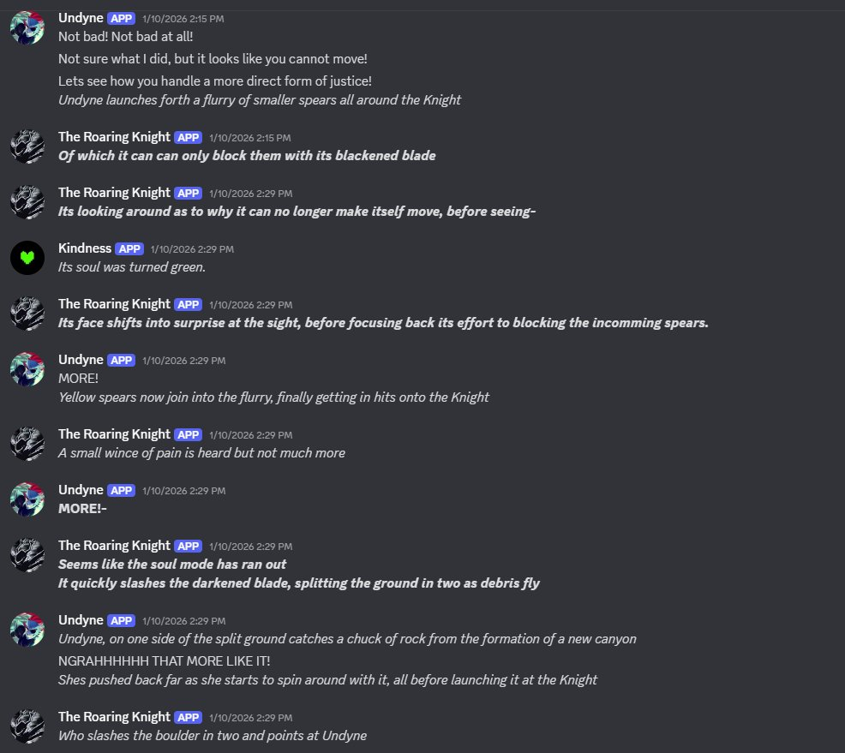
Task: Click Roaring Knight avatar beside "Seems like the soul mode"
Action: (x=27, y=555)
